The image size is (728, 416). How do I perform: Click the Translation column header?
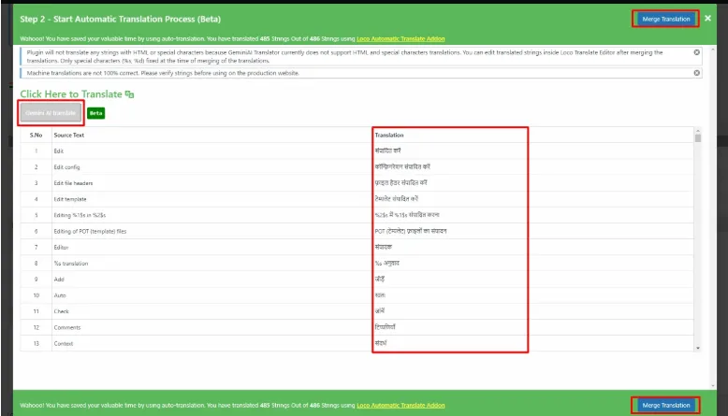(389, 135)
